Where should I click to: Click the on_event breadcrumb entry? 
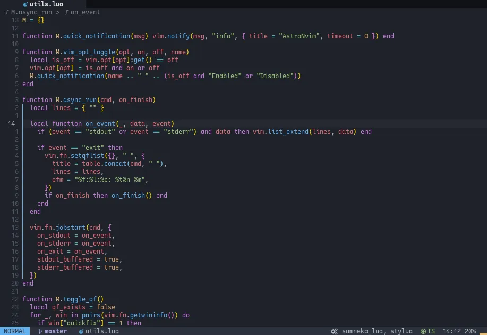(x=86, y=12)
